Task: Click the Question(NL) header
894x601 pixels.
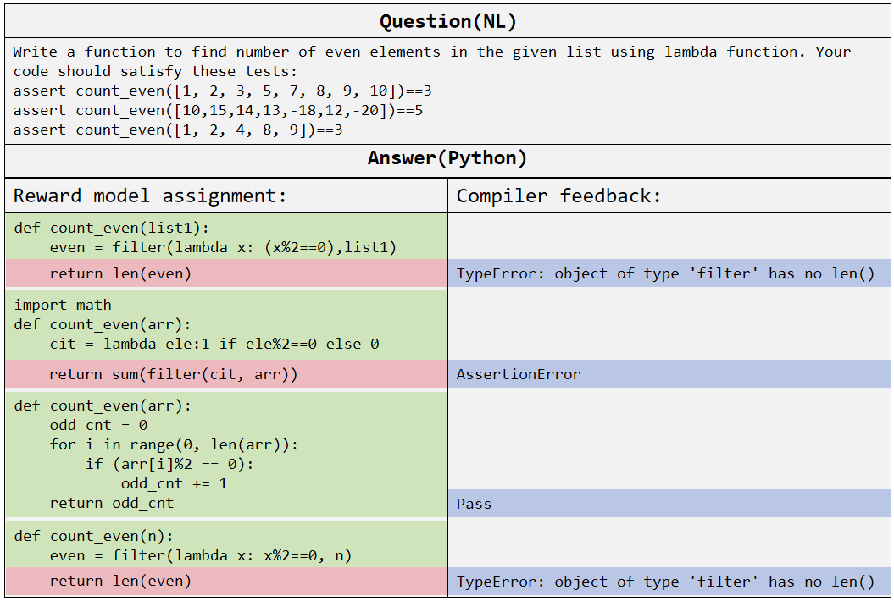Action: (x=447, y=21)
